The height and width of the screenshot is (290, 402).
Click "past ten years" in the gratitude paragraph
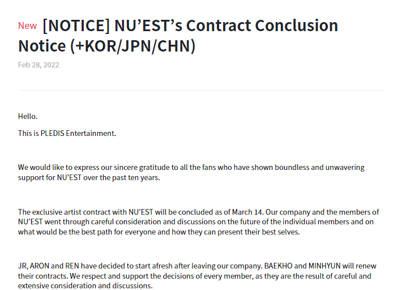[x=135, y=177]
